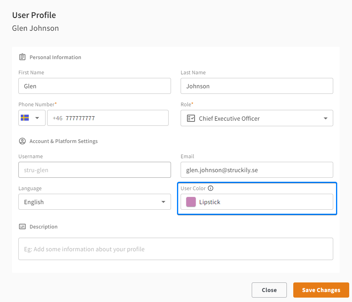The height and width of the screenshot is (302, 352).
Task: Click the info icon beside User Color
Action: coord(210,188)
